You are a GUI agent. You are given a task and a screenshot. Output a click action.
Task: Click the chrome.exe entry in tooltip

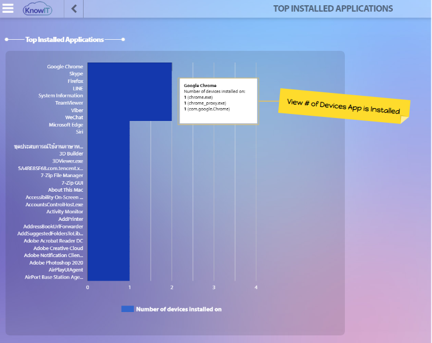tap(198, 97)
